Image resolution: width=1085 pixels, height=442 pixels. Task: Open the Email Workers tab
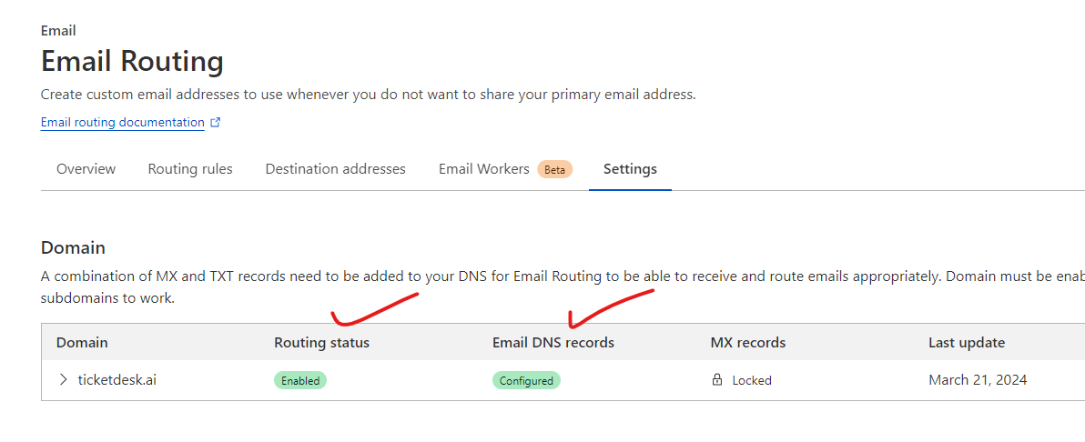[x=483, y=169]
